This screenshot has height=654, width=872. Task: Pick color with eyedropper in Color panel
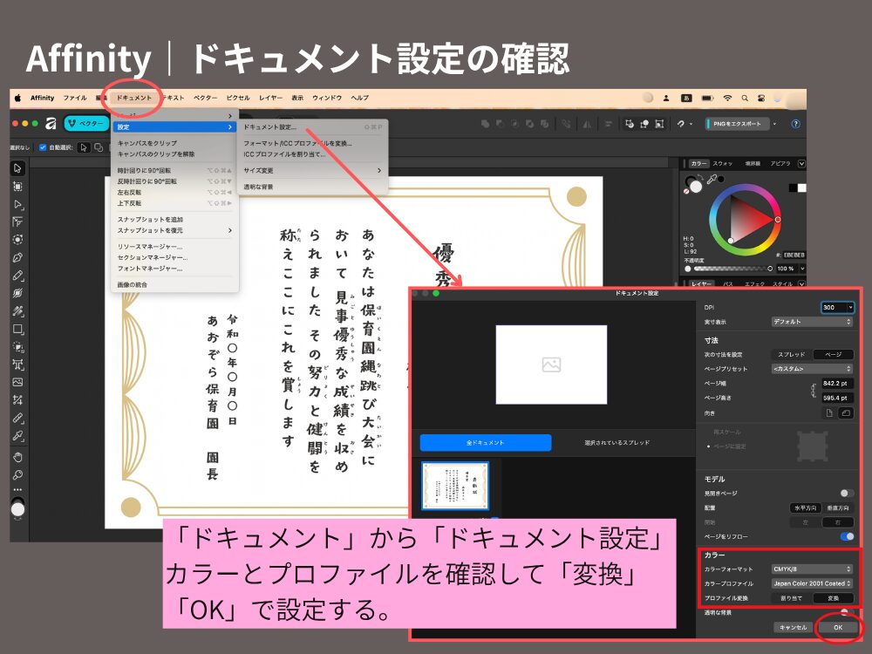tap(712, 179)
